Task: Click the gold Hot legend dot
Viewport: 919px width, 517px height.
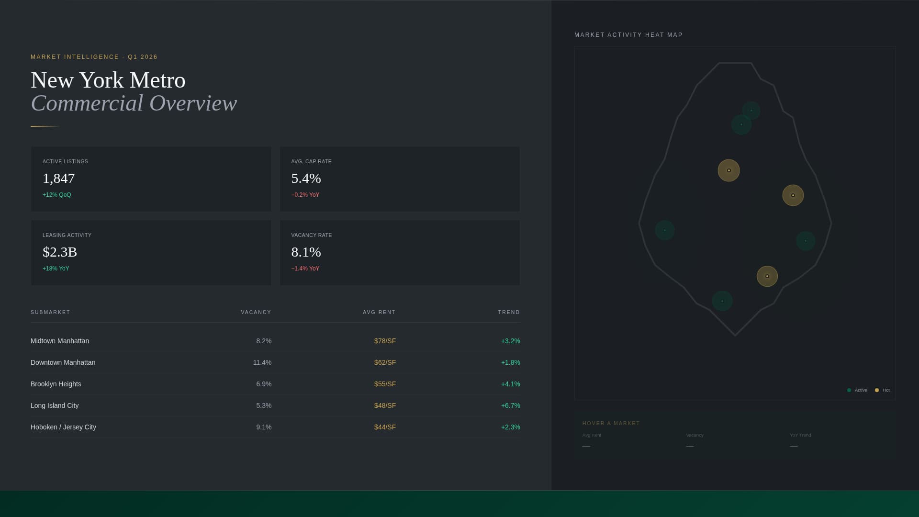Action: pos(876,390)
